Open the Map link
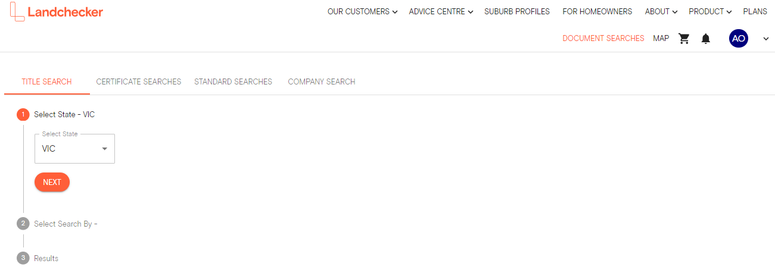 point(661,38)
